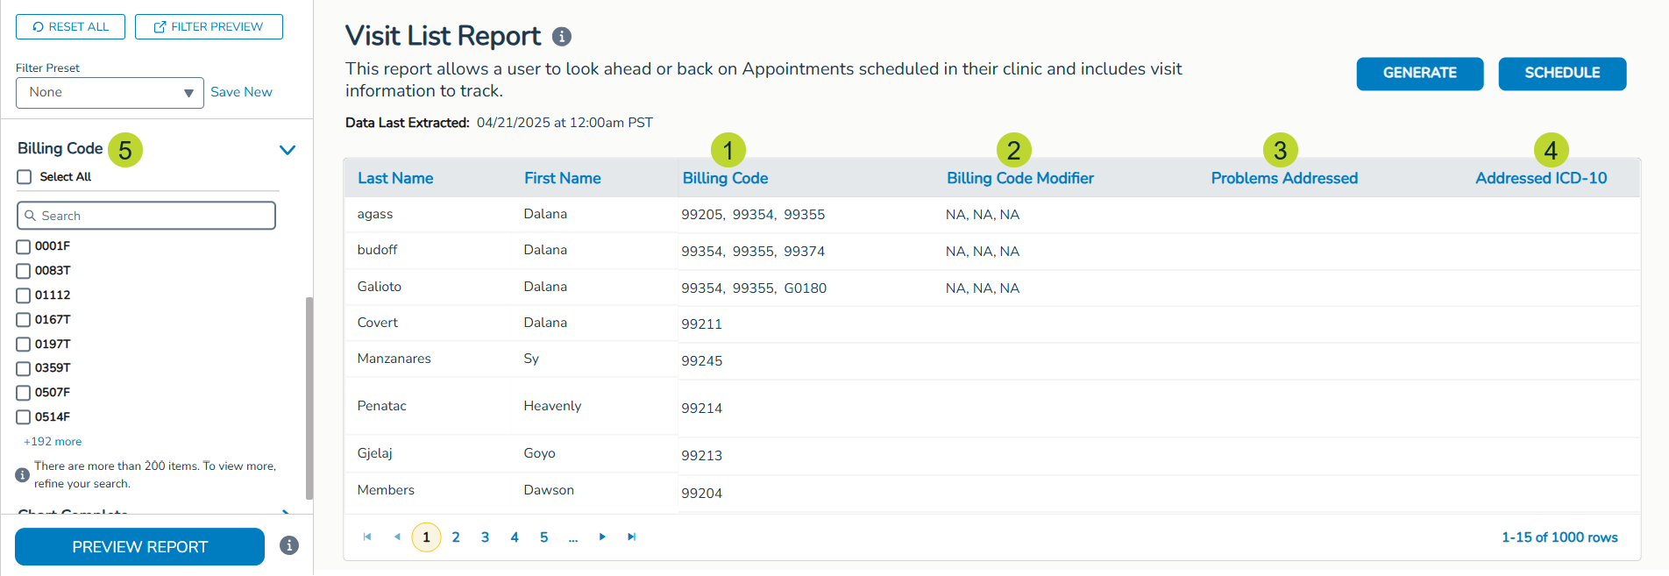The width and height of the screenshot is (1669, 576).
Task: Click the billing code Search field
Action: pos(146,216)
